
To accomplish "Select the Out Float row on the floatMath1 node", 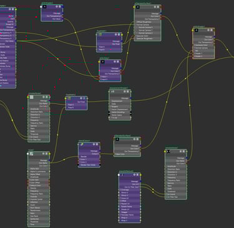I will coord(109,44).
